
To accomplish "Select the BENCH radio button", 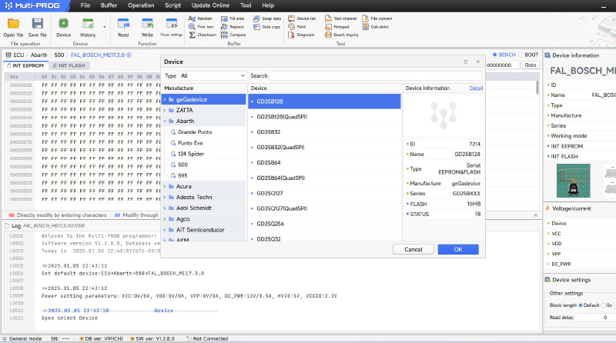I will click(495, 55).
